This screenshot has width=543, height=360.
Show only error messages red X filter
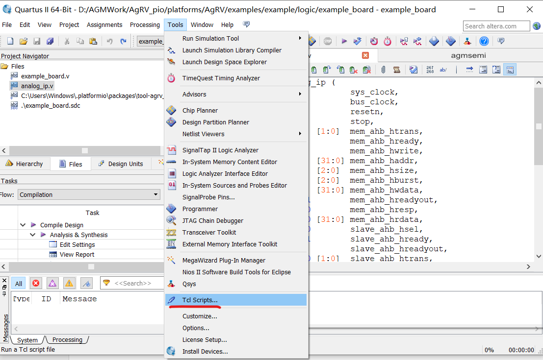36,283
